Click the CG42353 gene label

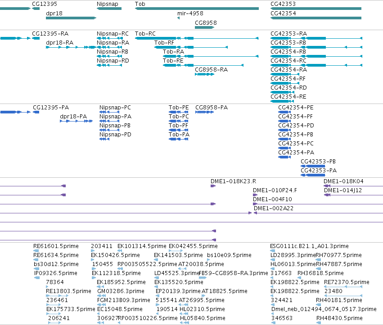pyautogui.click(x=283, y=4)
